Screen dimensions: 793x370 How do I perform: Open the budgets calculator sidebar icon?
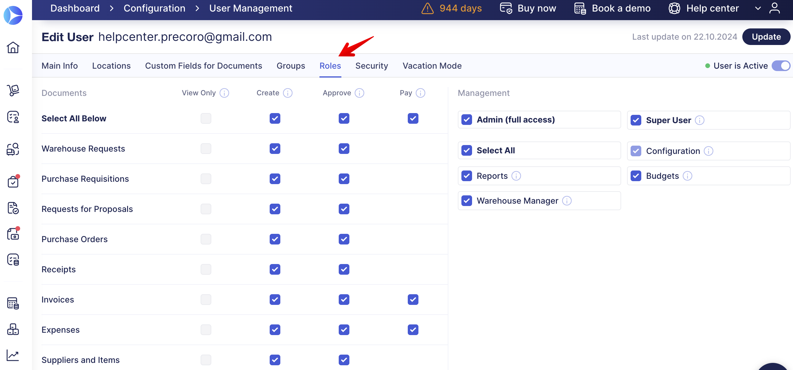pyautogui.click(x=13, y=303)
